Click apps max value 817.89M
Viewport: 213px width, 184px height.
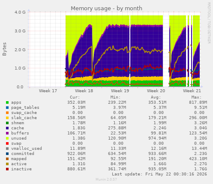click(198, 102)
